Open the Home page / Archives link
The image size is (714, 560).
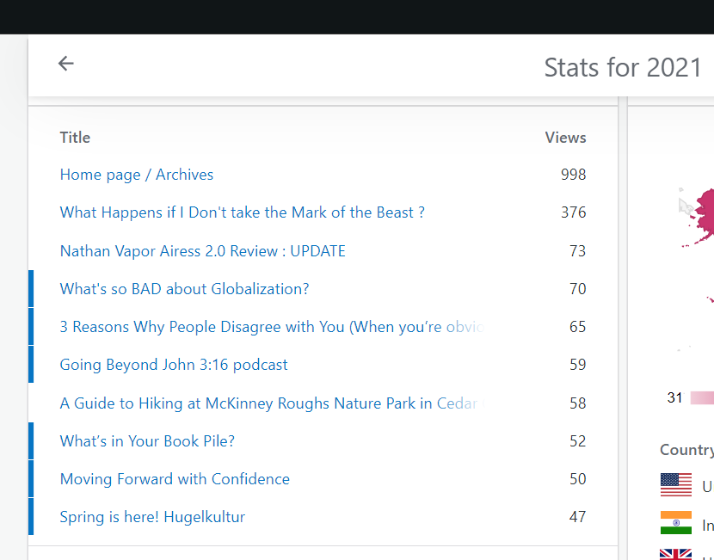coord(137,175)
